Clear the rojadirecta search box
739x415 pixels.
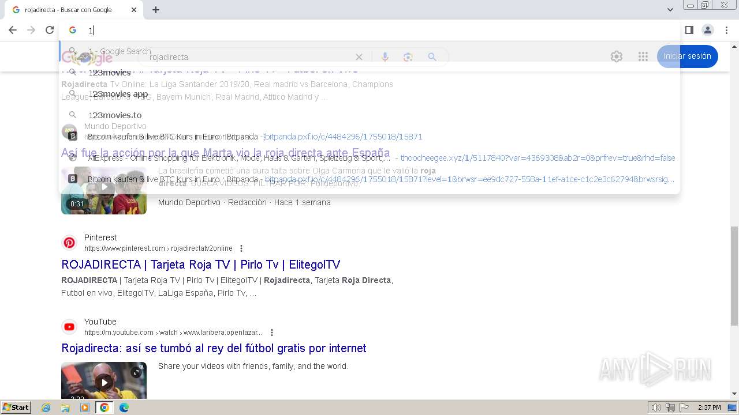point(359,56)
